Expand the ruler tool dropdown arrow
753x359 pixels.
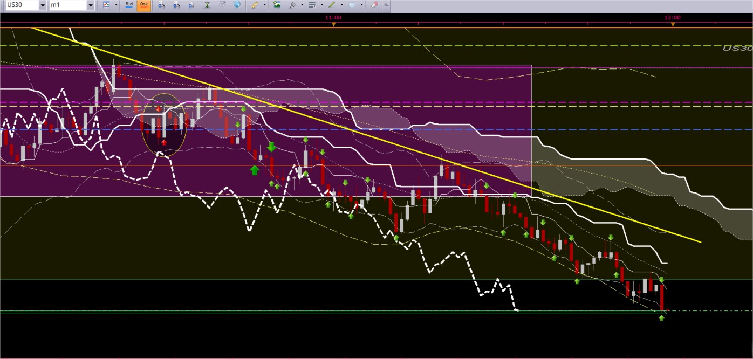[265, 5]
